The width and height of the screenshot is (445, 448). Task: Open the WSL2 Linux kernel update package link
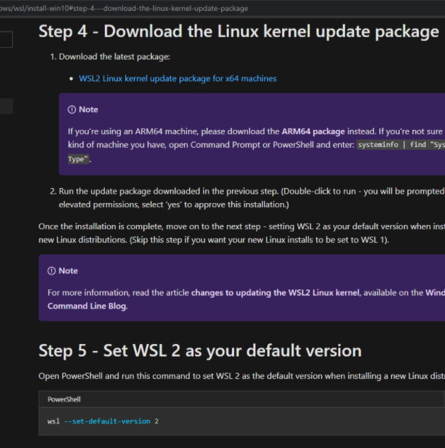tap(177, 79)
